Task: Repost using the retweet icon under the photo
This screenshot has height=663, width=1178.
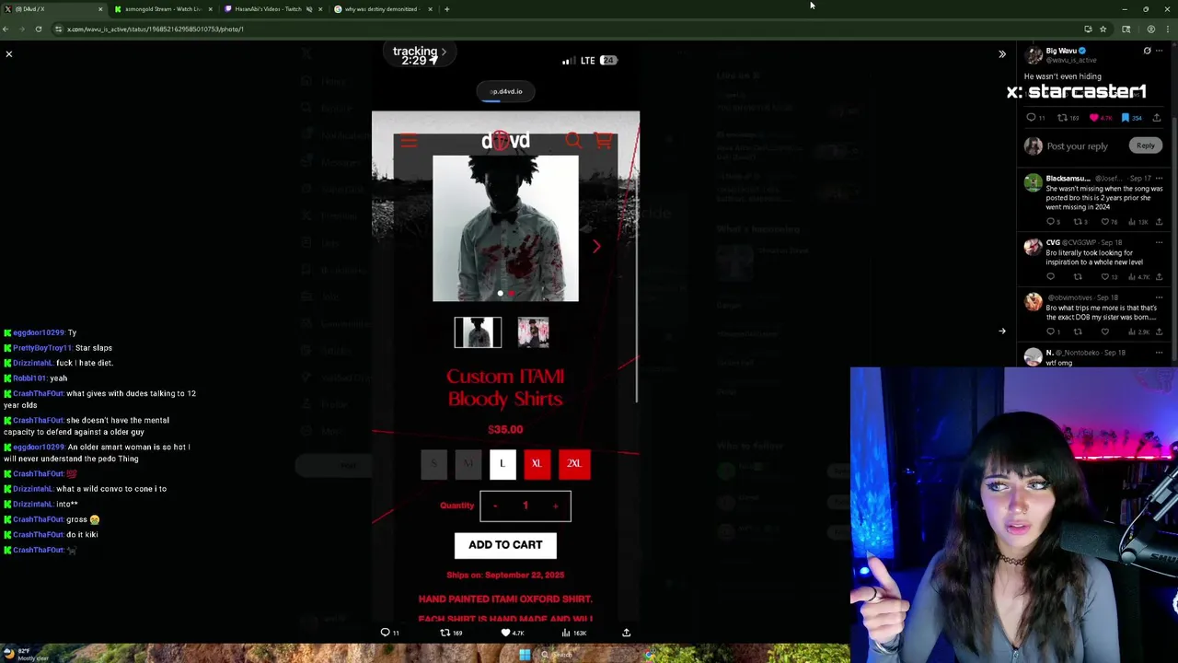Action: click(x=445, y=633)
